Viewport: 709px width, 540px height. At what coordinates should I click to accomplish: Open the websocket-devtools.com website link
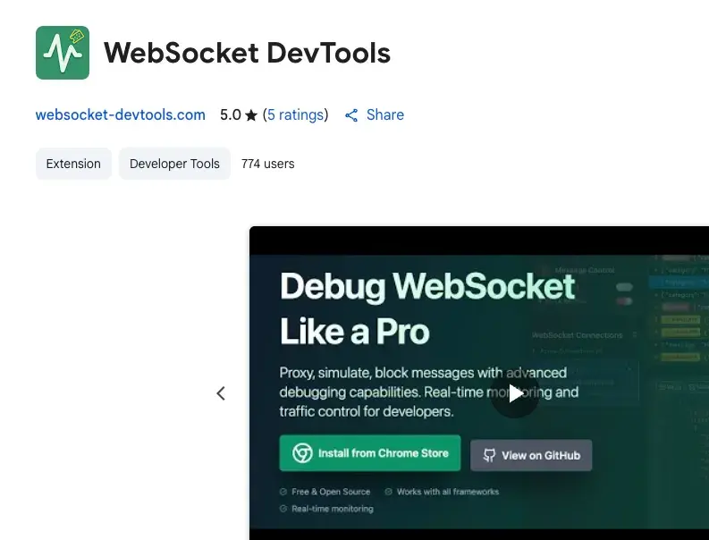[x=121, y=114]
